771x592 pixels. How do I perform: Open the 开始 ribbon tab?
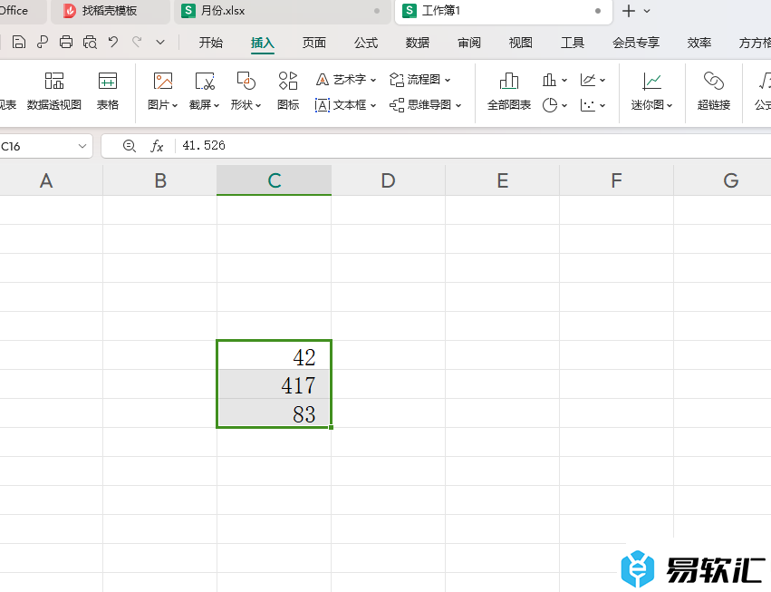click(x=210, y=43)
